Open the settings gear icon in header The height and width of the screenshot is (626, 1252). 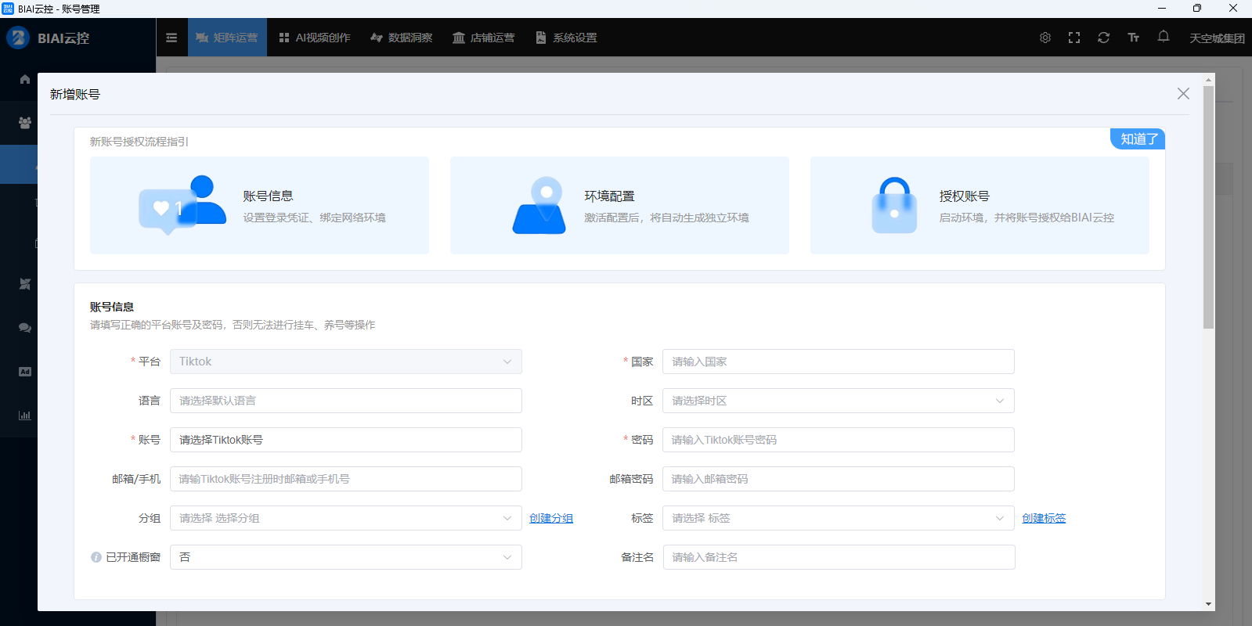tap(1045, 38)
